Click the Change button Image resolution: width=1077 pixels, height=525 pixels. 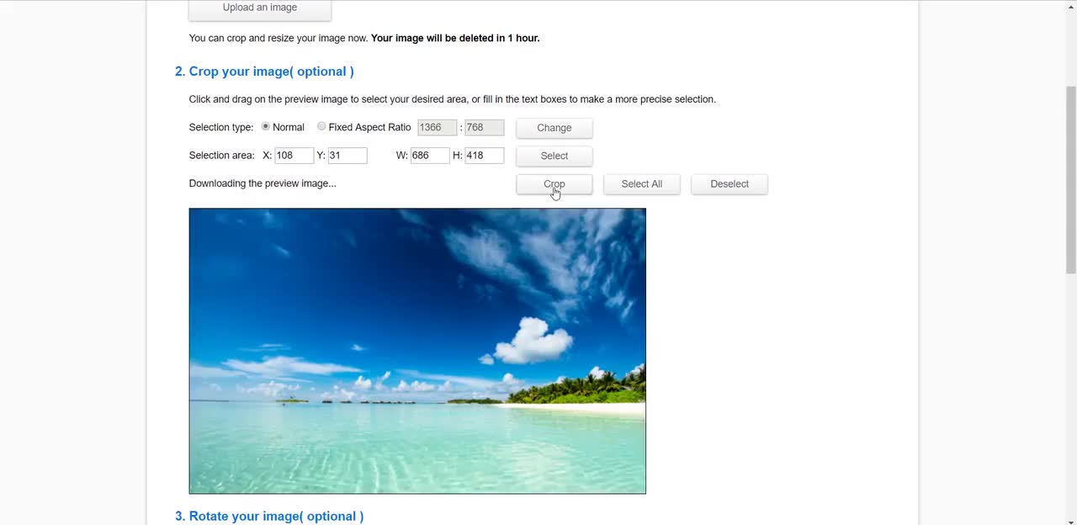click(554, 128)
